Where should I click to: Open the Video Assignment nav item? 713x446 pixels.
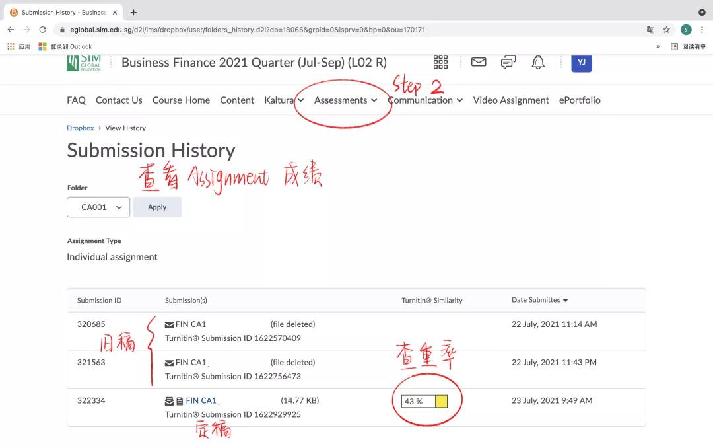pos(510,100)
